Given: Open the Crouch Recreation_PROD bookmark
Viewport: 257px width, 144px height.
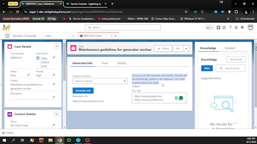Looking at the screenshot, I should pyautogui.click(x=16, y=19).
